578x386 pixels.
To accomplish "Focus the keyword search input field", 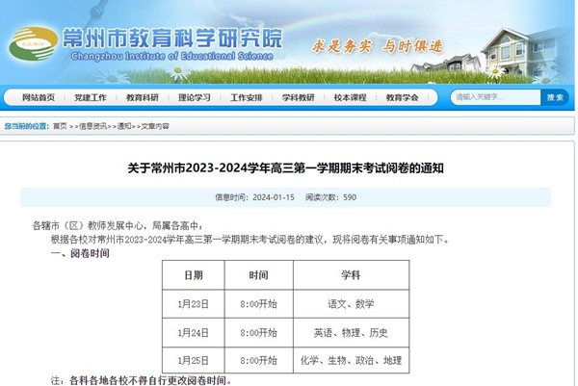I will point(495,97).
